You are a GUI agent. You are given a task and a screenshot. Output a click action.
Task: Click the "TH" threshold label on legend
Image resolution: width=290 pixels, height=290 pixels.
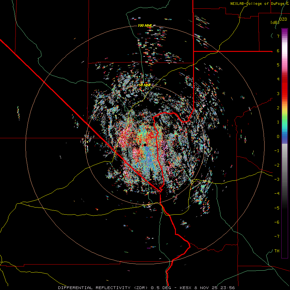[x=277, y=251]
